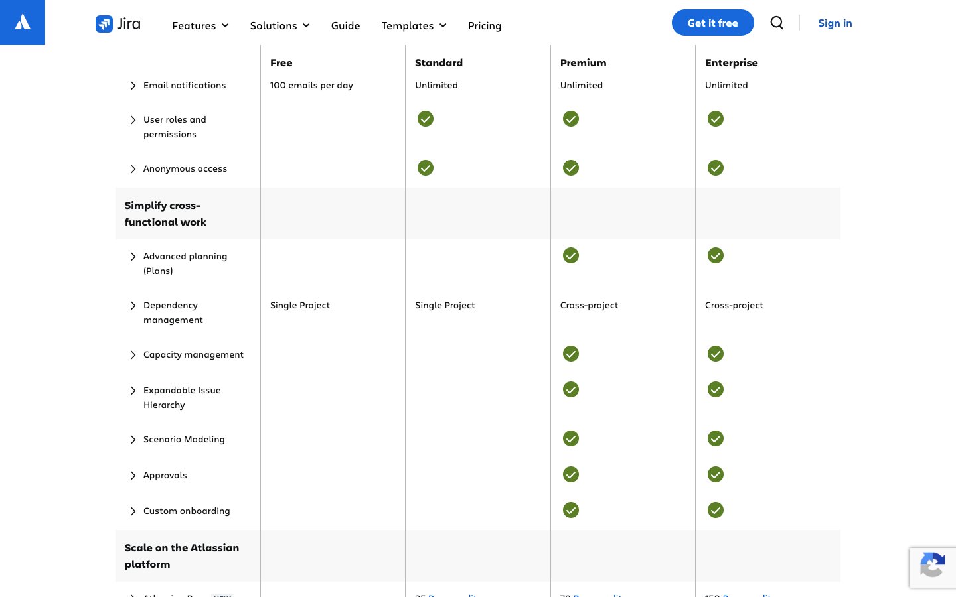Click the Get it free button
This screenshot has height=597, width=956.
pyautogui.click(x=712, y=23)
